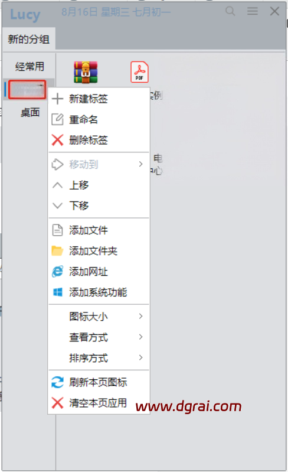Viewport: 288px width, 472px height.
Task: Click the plus icon for 新建标签
Action: point(57,99)
